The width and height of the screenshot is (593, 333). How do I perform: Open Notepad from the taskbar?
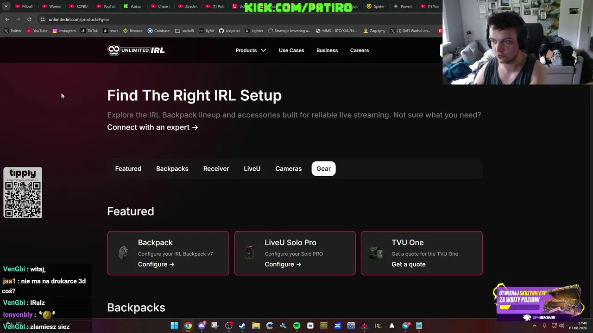coord(419,326)
